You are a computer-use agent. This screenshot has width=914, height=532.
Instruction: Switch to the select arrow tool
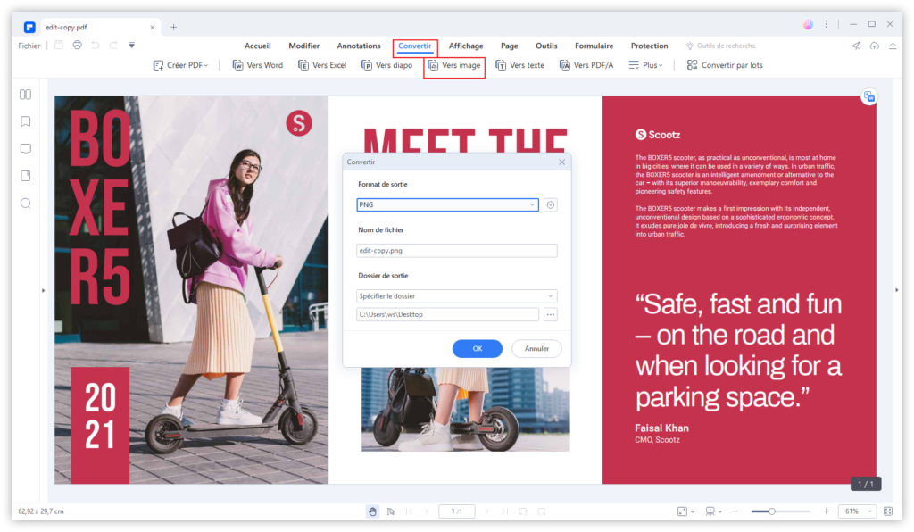(390, 511)
